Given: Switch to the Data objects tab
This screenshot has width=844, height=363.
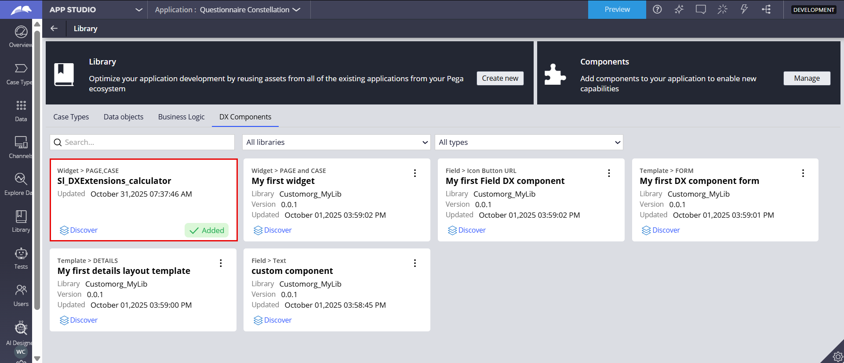Looking at the screenshot, I should coord(124,117).
